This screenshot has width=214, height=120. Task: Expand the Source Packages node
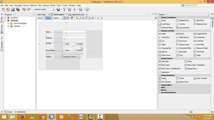[8, 23]
